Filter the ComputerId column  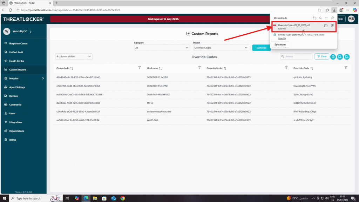[x=140, y=68]
